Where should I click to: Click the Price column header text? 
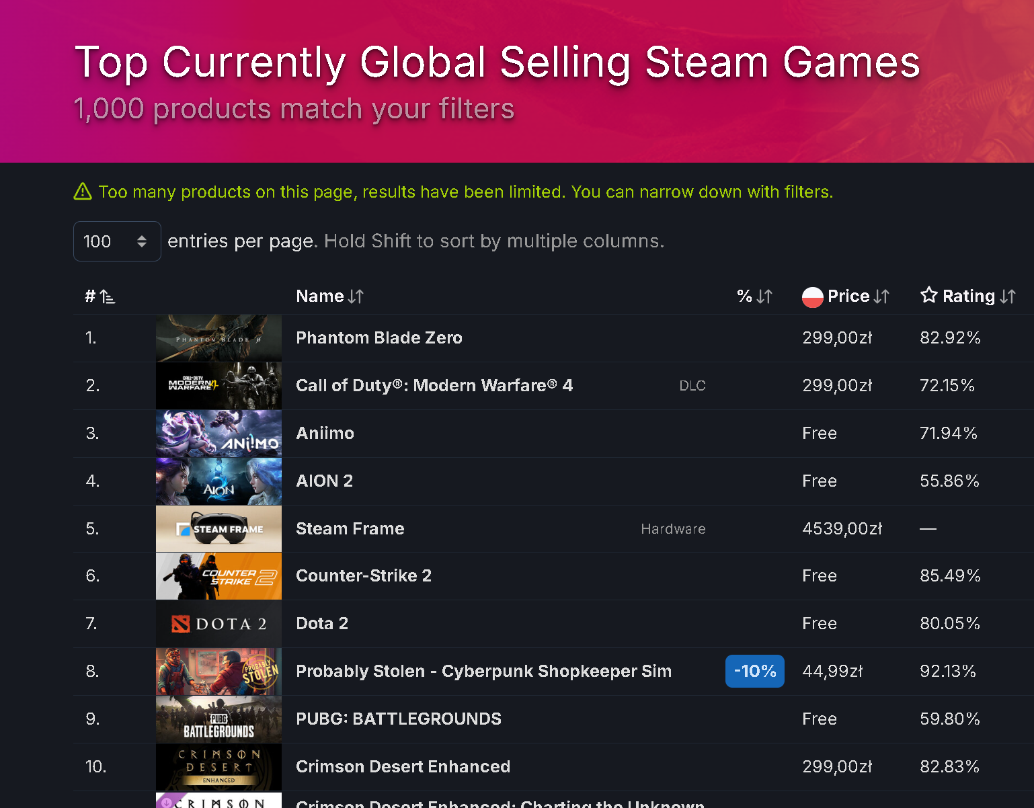(x=848, y=296)
